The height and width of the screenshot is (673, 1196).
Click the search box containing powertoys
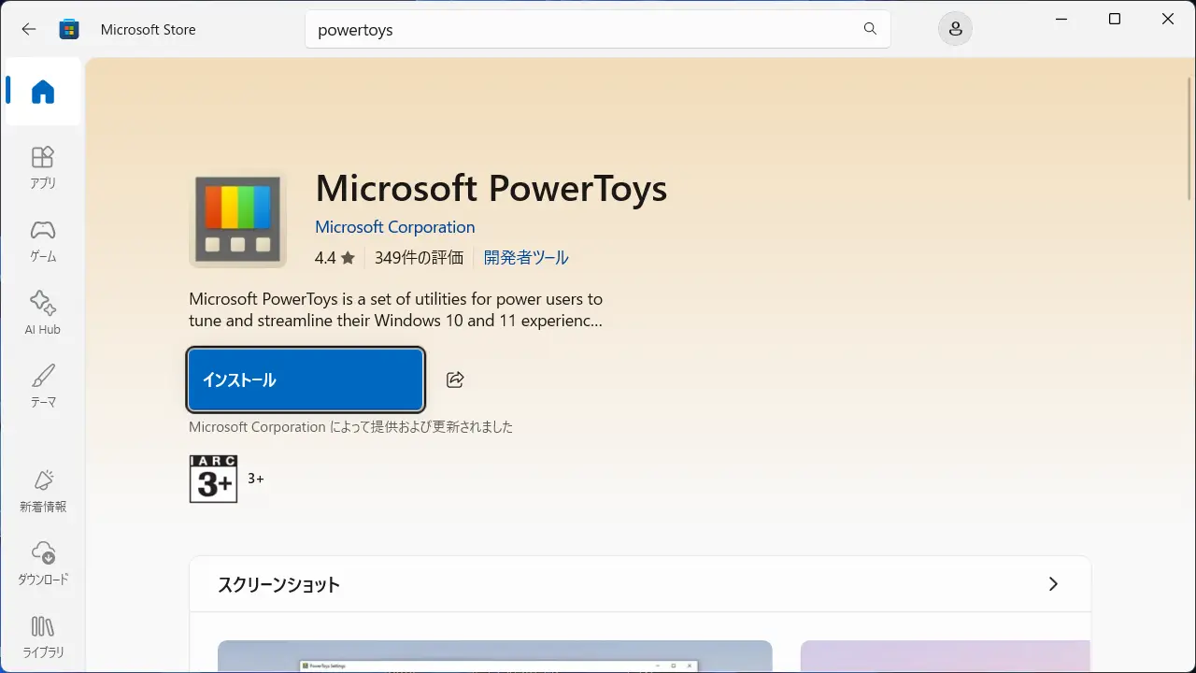coord(579,30)
